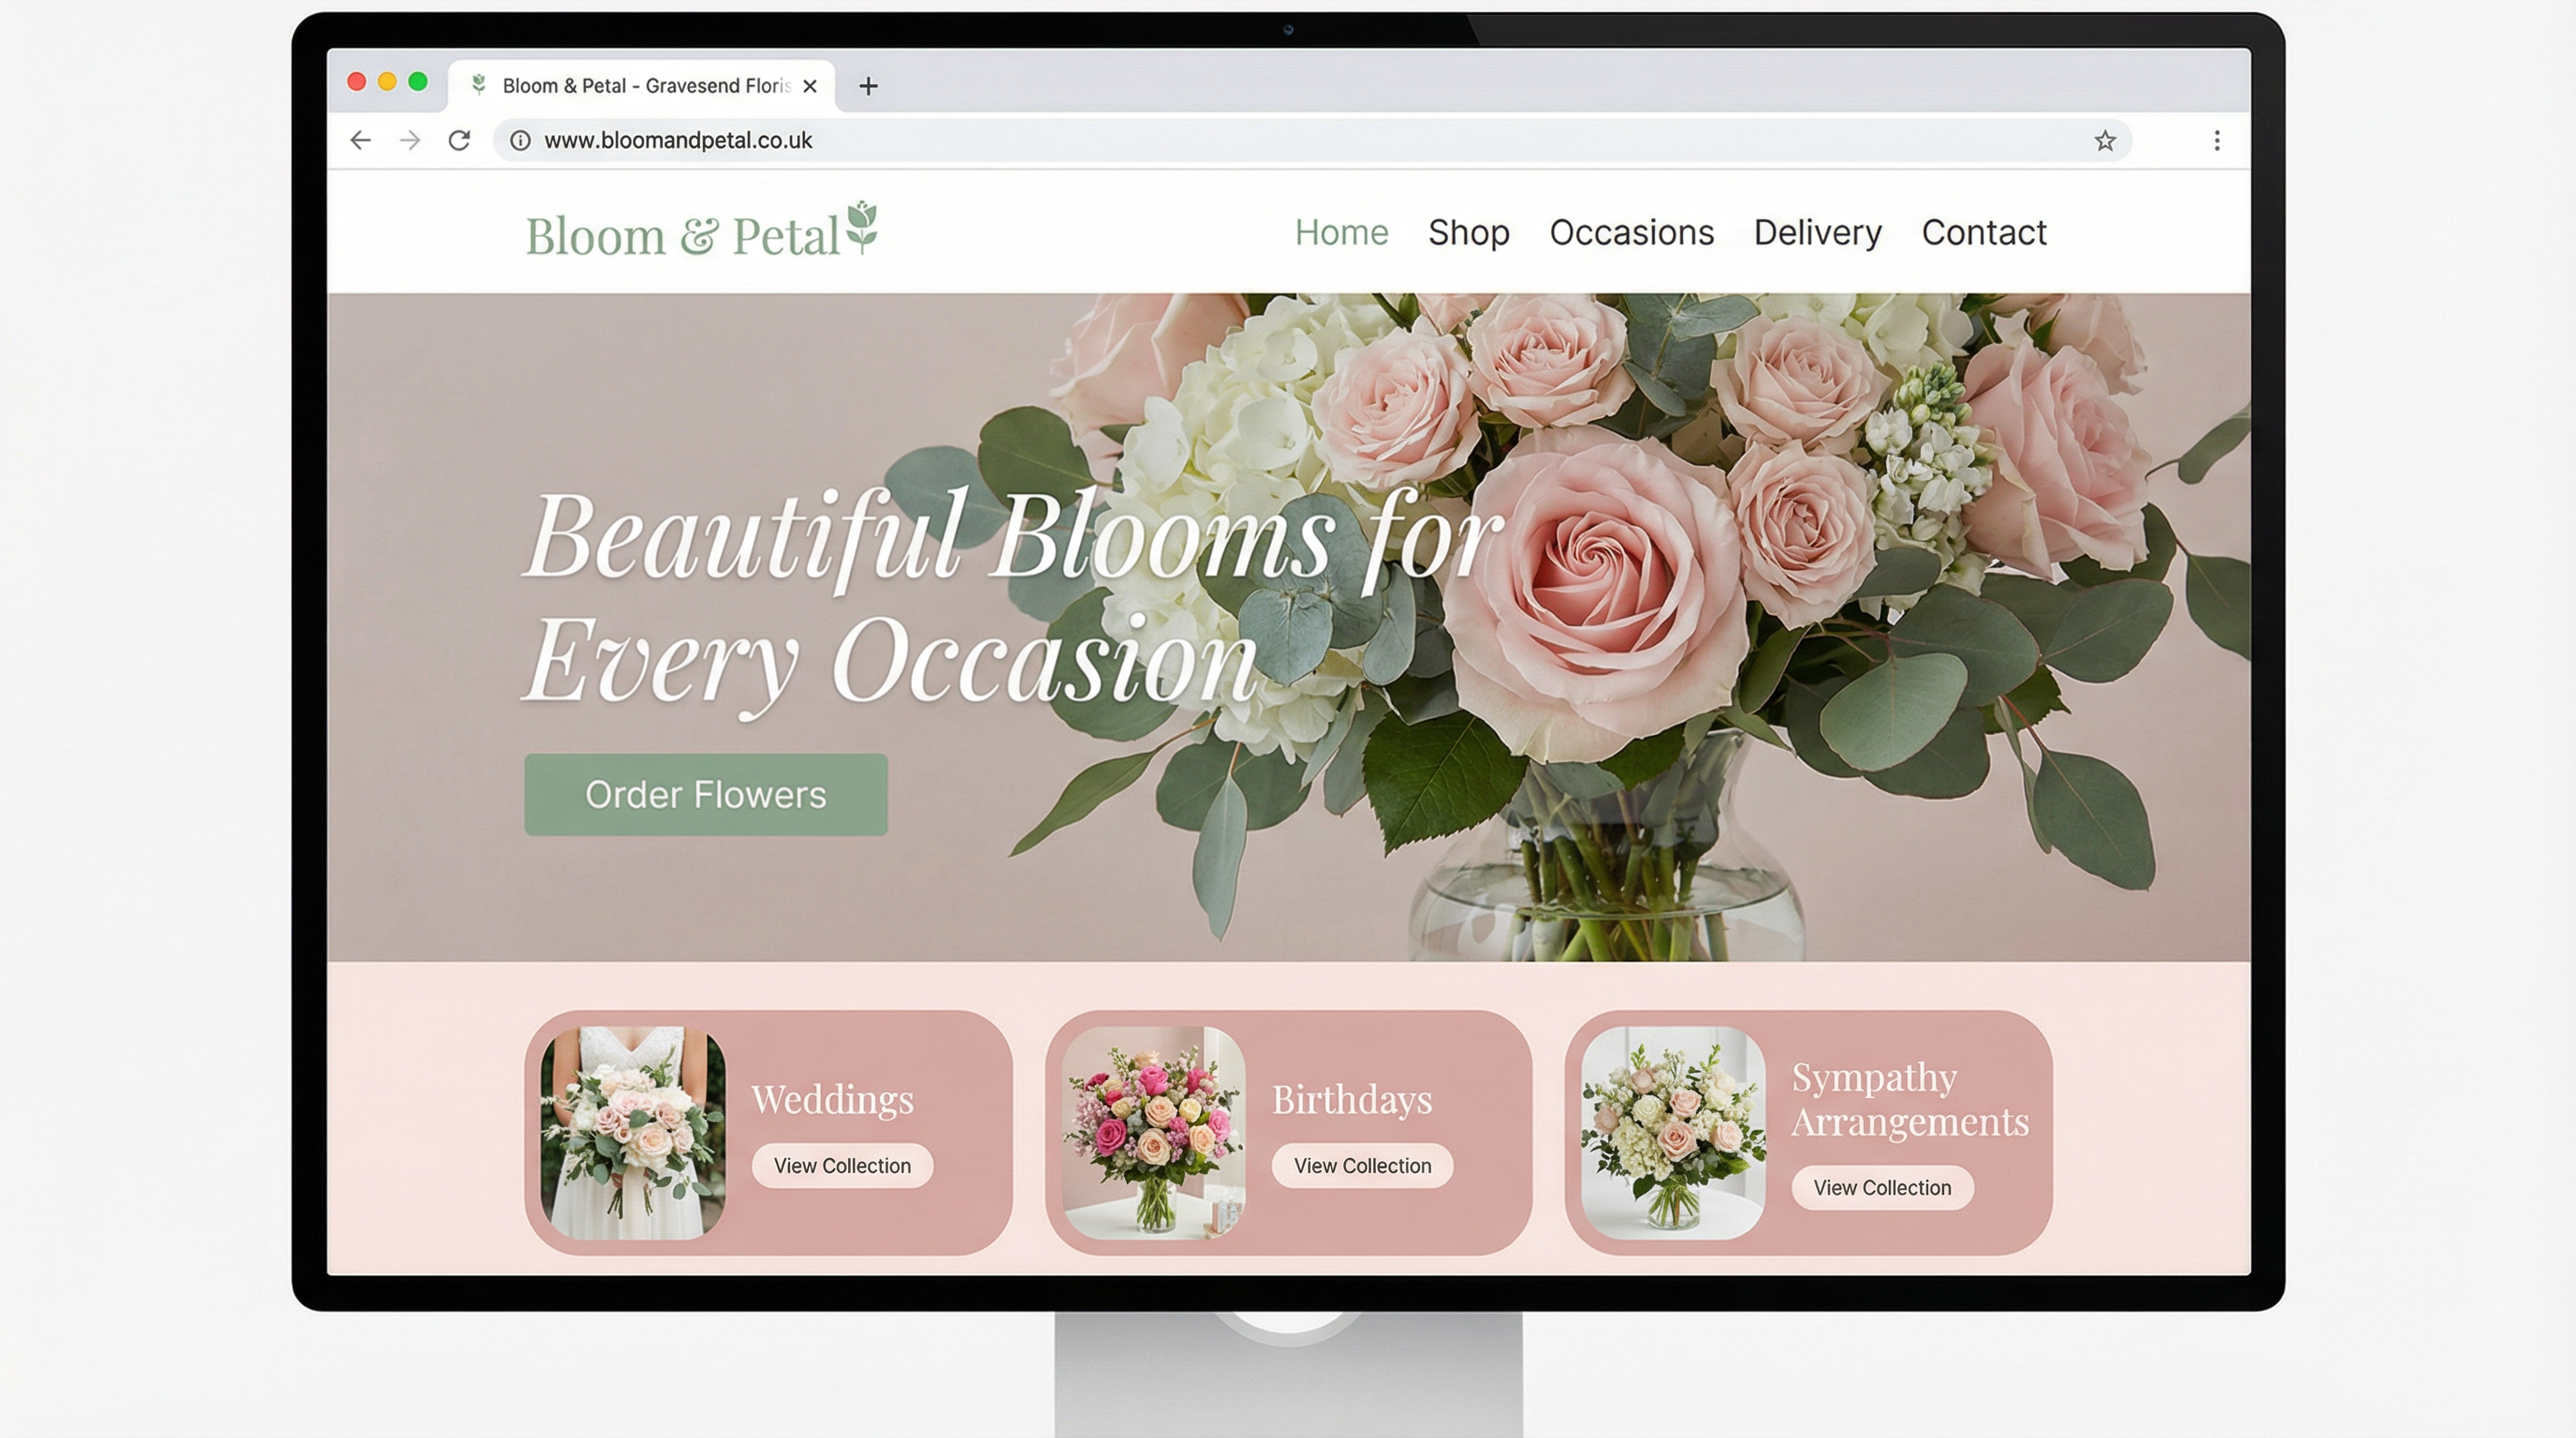Click the browser forward arrow
2576x1438 pixels.
(410, 140)
